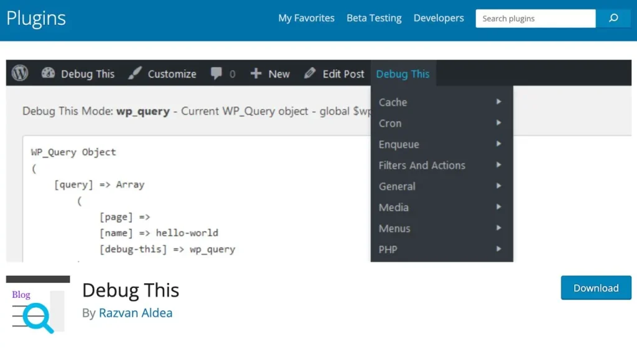This screenshot has height=360, width=637.
Task: Select the Menus entry in dropdown
Action: [394, 228]
